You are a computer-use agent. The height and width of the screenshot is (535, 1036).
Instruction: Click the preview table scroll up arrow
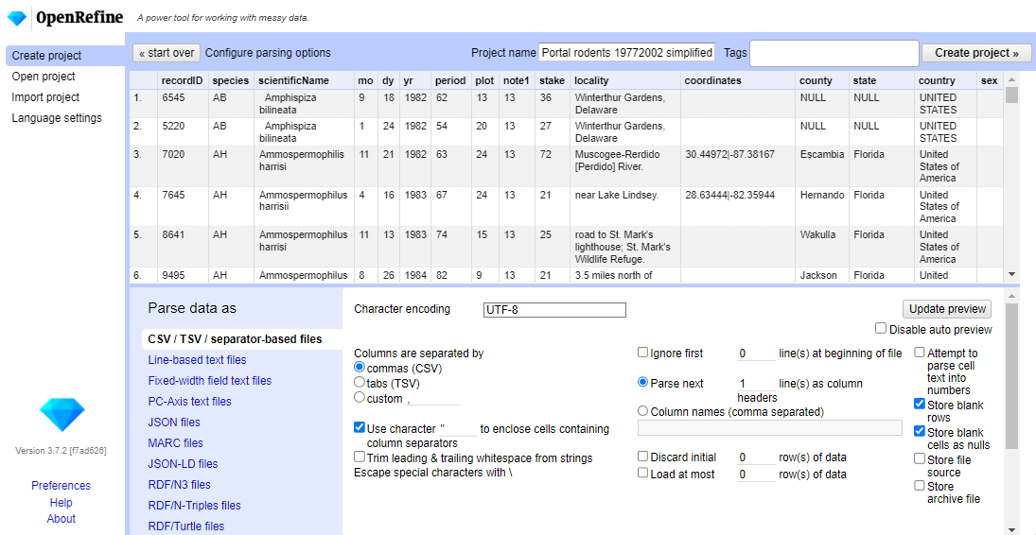(x=1010, y=80)
